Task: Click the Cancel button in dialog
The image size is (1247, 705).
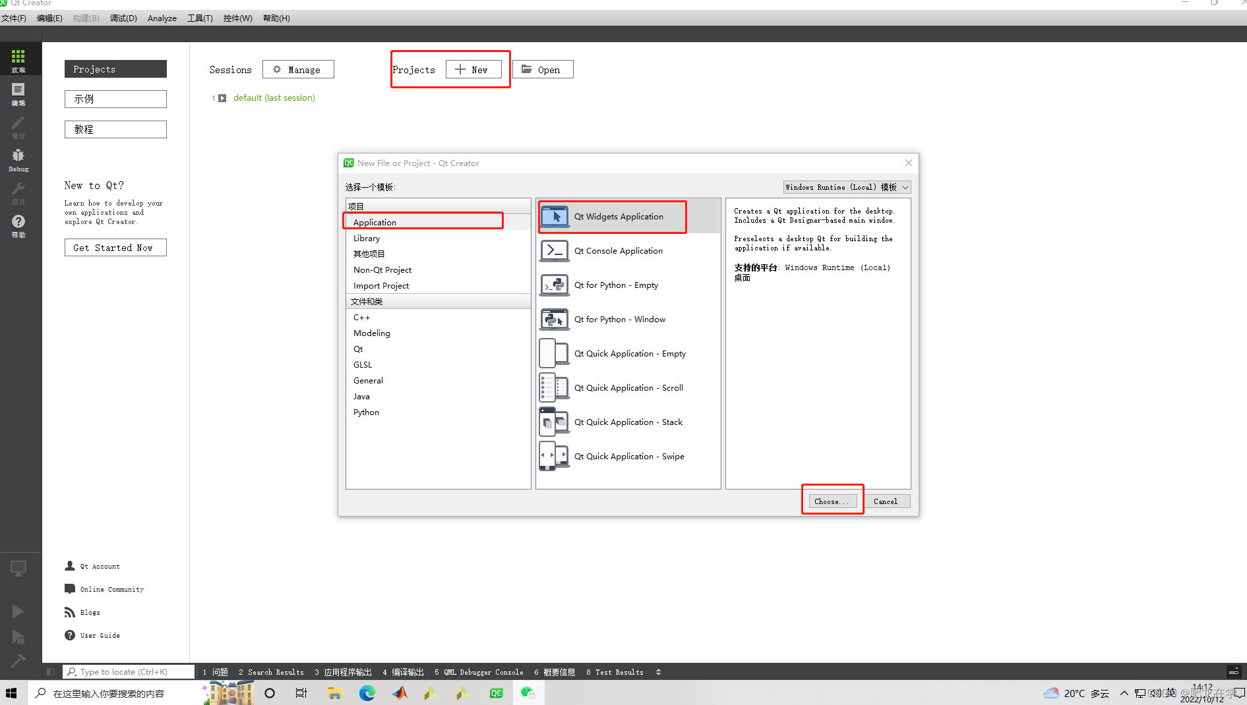Action: pyautogui.click(x=886, y=501)
